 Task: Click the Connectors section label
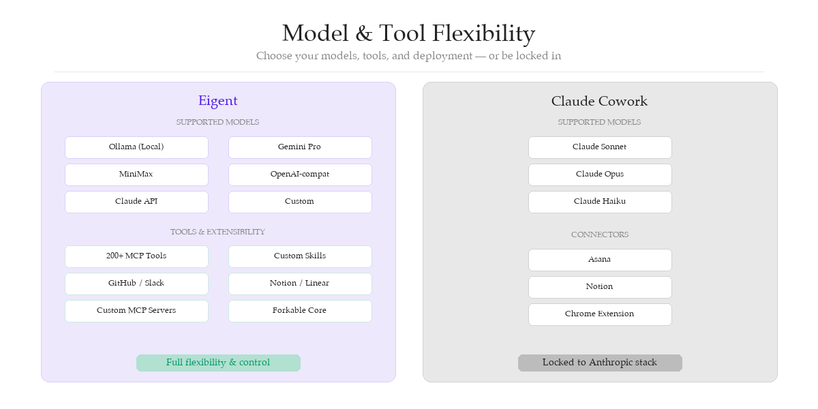(x=600, y=235)
